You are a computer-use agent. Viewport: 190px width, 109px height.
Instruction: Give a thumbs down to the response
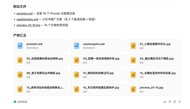pos(170,102)
